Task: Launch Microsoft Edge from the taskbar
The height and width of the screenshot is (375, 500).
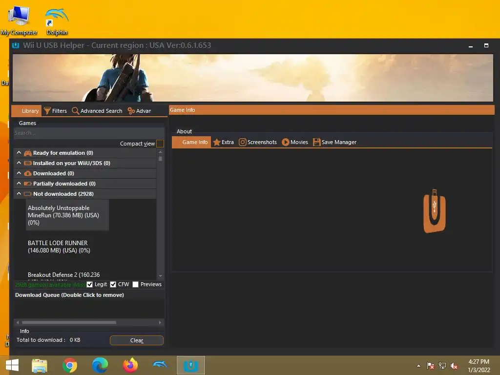Action: pos(100,365)
